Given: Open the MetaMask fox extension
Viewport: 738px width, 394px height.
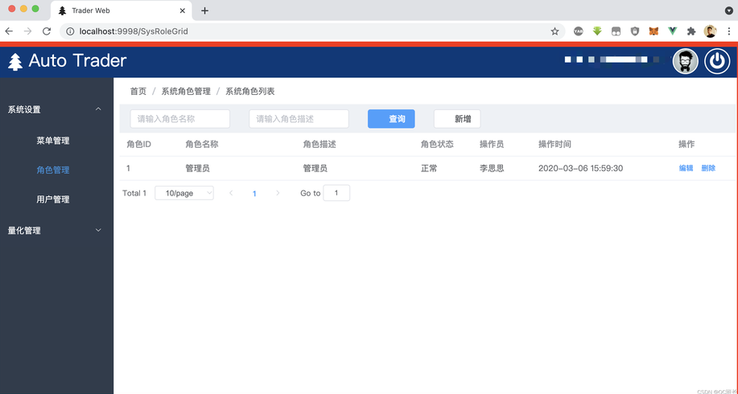Looking at the screenshot, I should tap(653, 31).
